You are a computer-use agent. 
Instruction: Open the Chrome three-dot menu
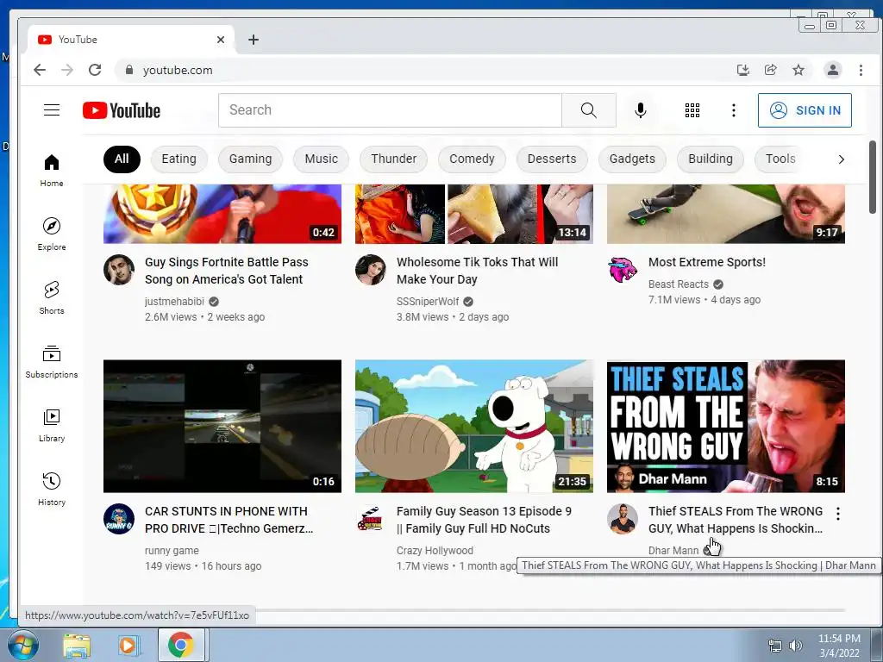tap(861, 70)
